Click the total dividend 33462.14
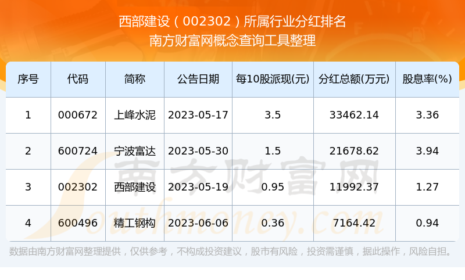 click(354, 115)
